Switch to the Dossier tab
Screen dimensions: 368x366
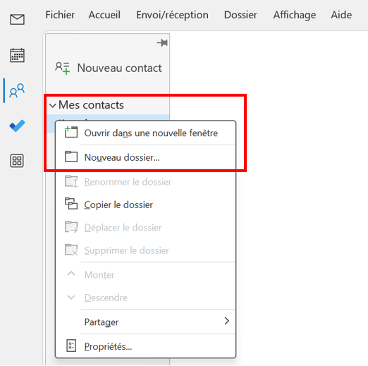pyautogui.click(x=240, y=15)
